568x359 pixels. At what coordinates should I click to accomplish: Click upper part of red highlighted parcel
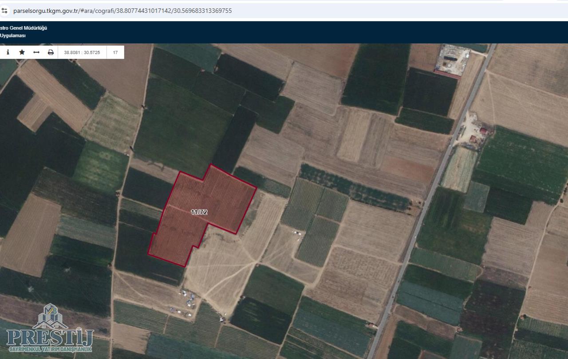pyautogui.click(x=217, y=186)
